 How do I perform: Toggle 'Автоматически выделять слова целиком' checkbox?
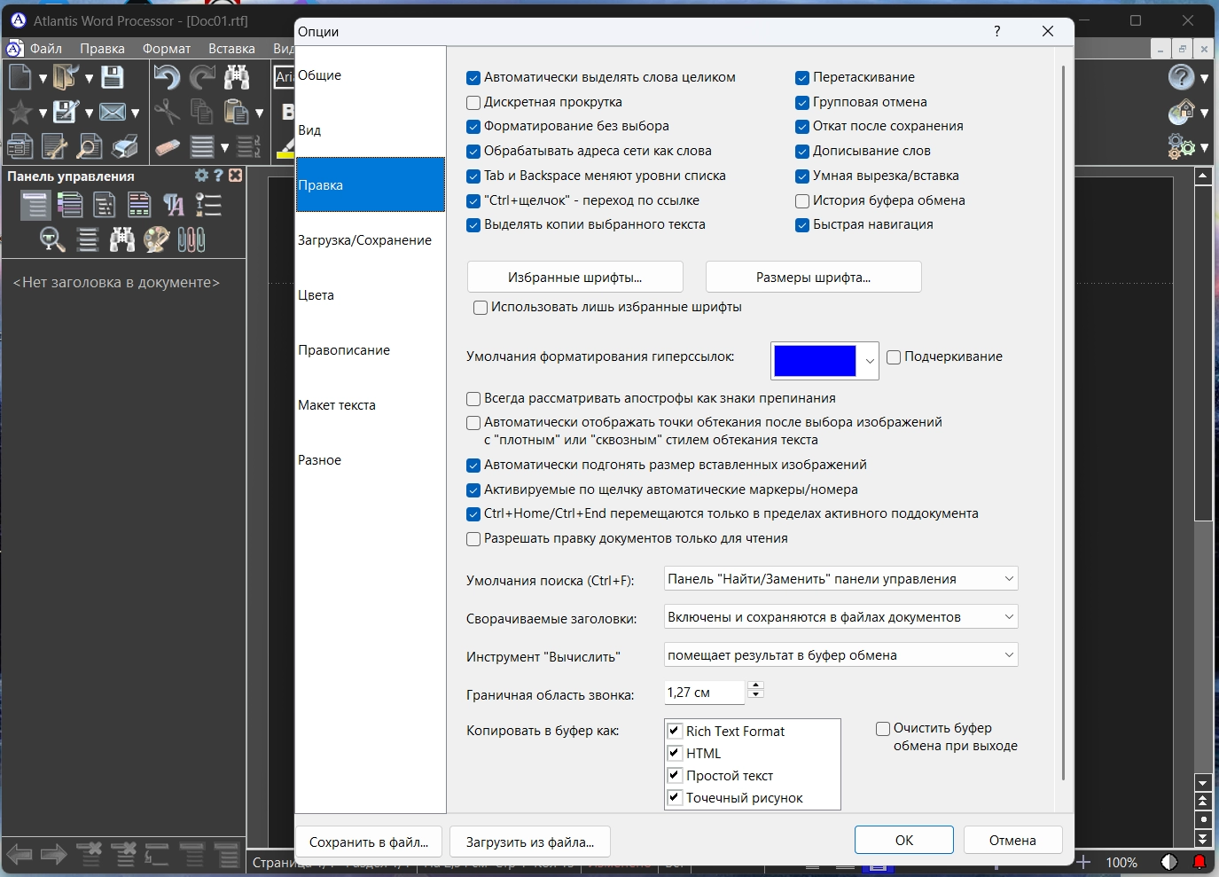(473, 78)
